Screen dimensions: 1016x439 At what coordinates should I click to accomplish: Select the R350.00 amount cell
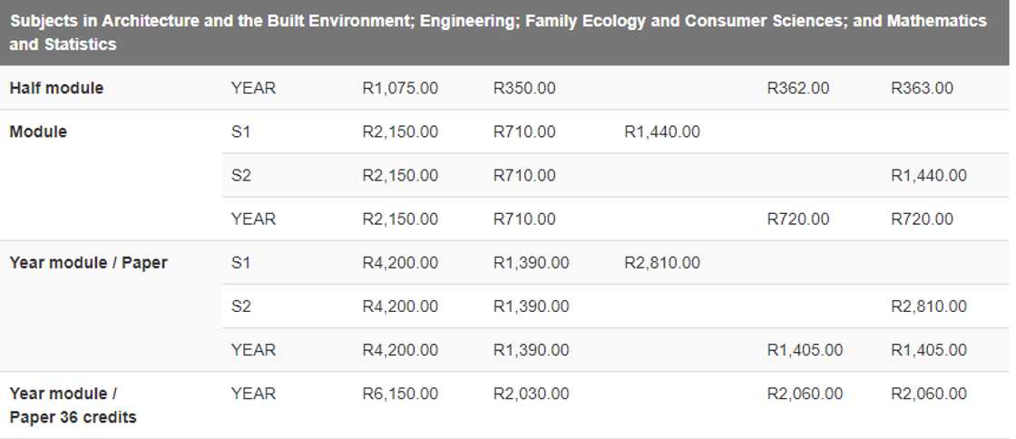click(524, 88)
